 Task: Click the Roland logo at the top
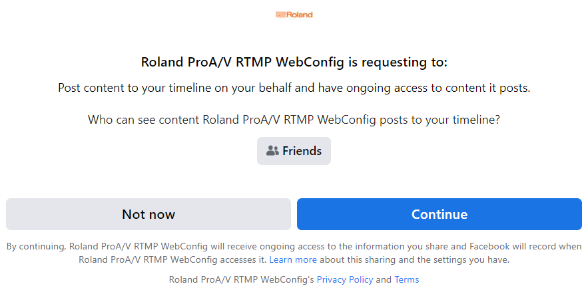pos(294,15)
